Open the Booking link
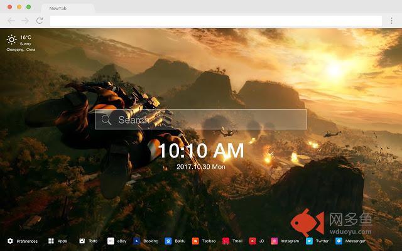Viewport: 402px width, 251px height. [151, 241]
